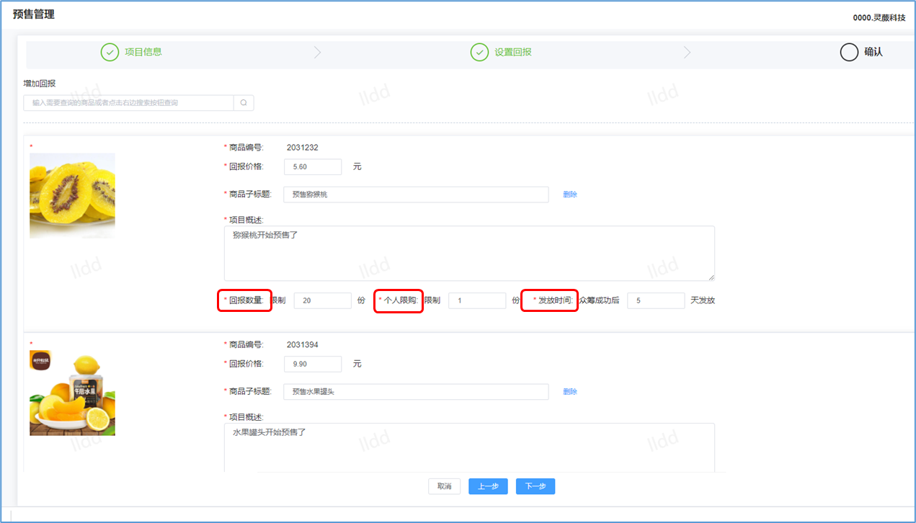916x523 pixels.
Task: Delete the 预售水果罐头 reward via 删除
Action: (x=570, y=392)
